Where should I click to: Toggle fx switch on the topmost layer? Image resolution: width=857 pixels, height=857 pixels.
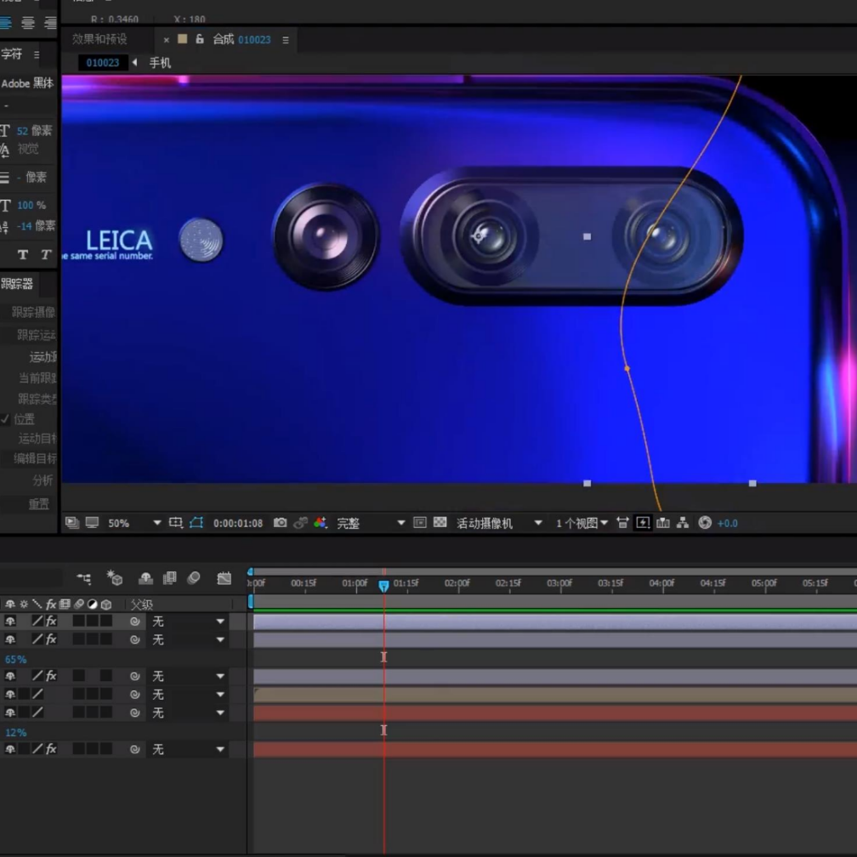coord(51,621)
